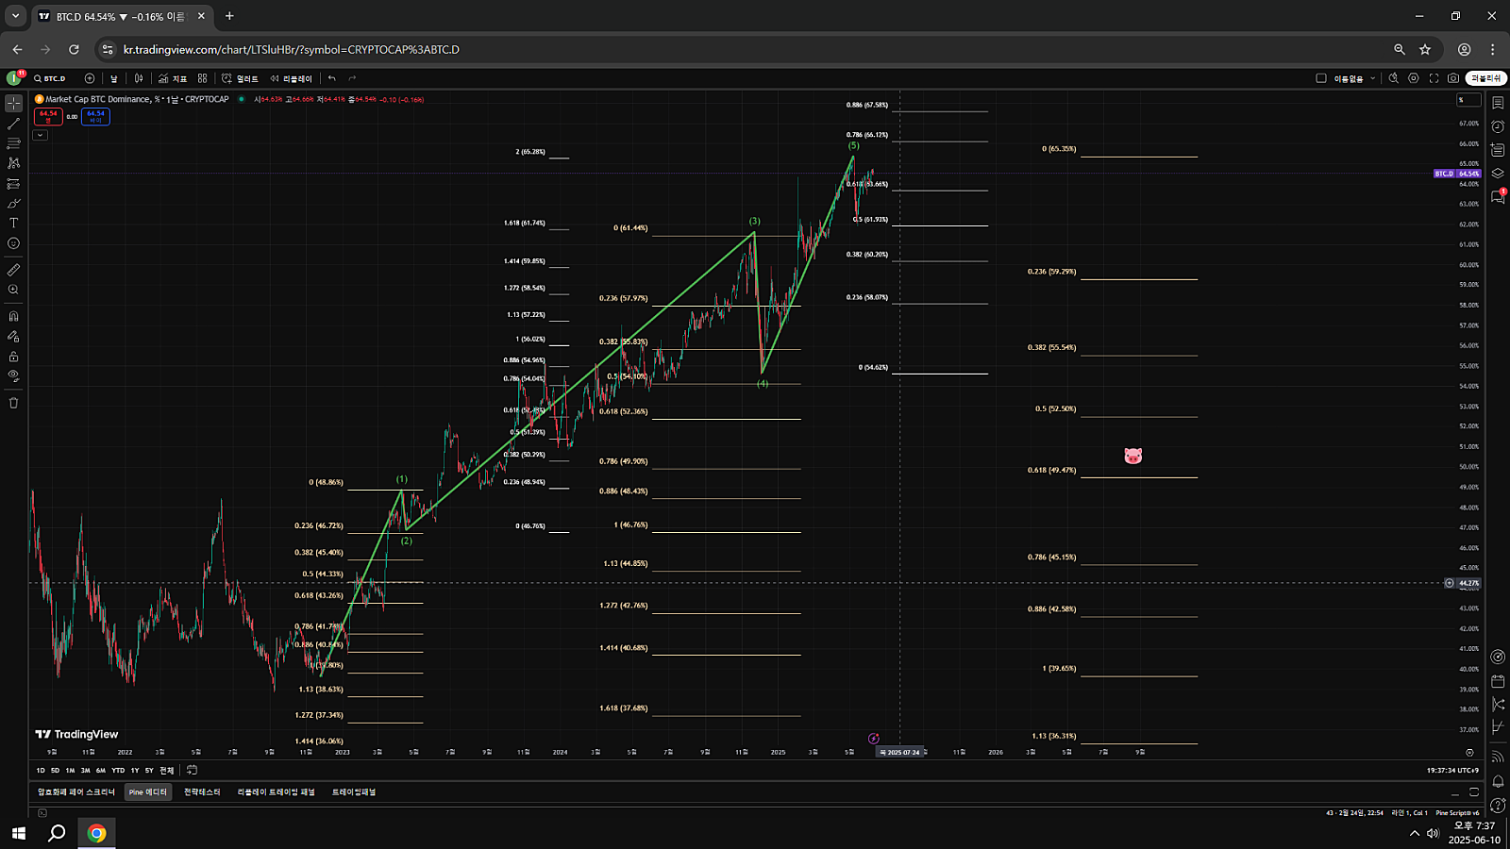Open the quick search icon
Image resolution: width=1510 pixels, height=849 pixels.
[1393, 78]
